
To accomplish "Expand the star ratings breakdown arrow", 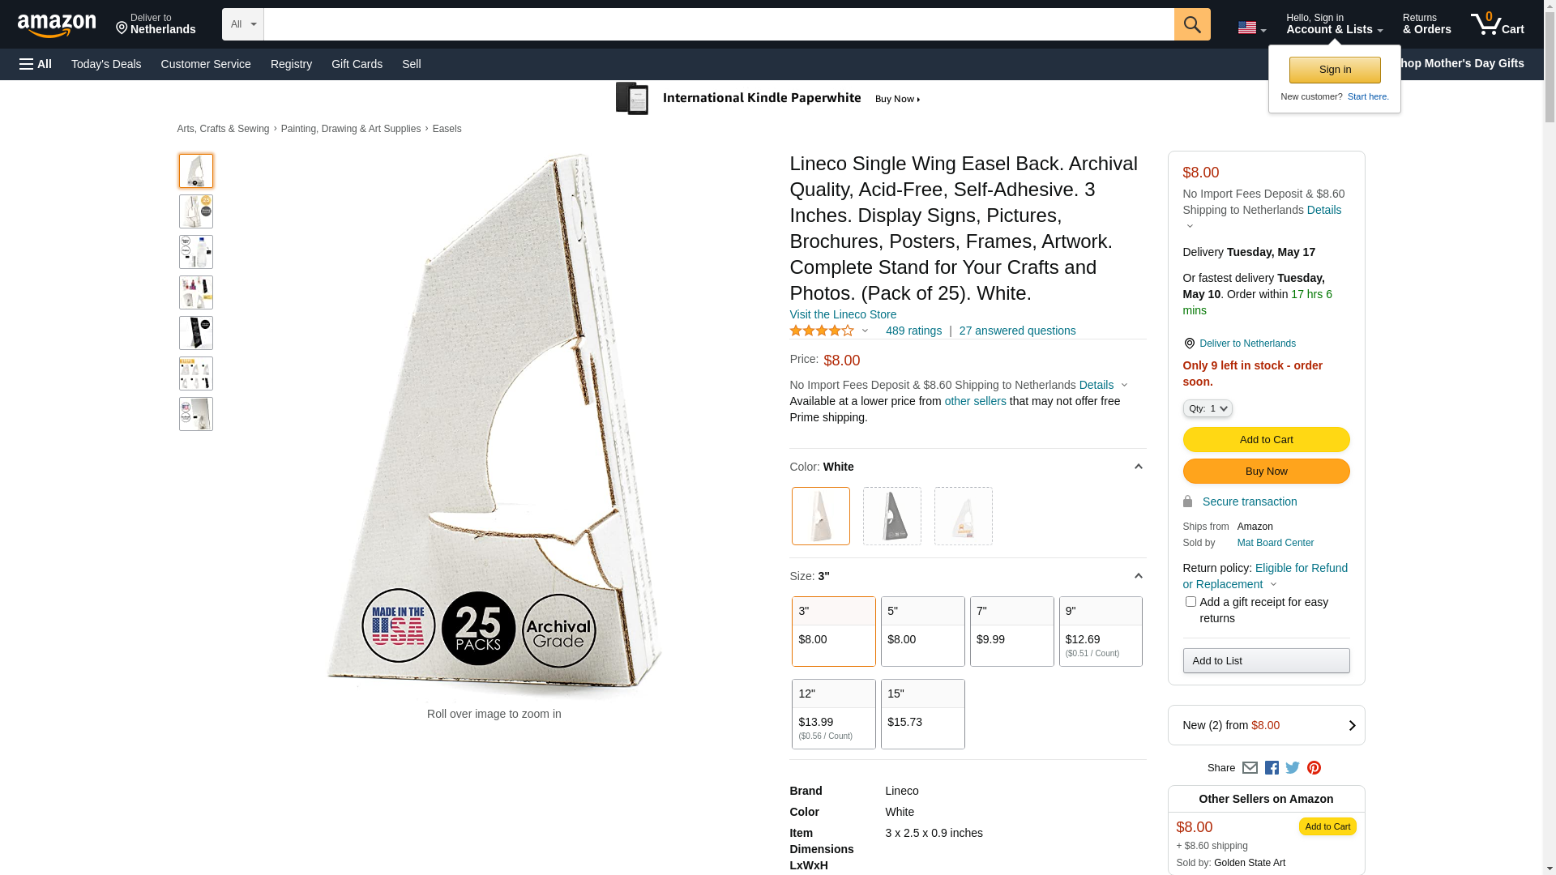I will 865,331.
